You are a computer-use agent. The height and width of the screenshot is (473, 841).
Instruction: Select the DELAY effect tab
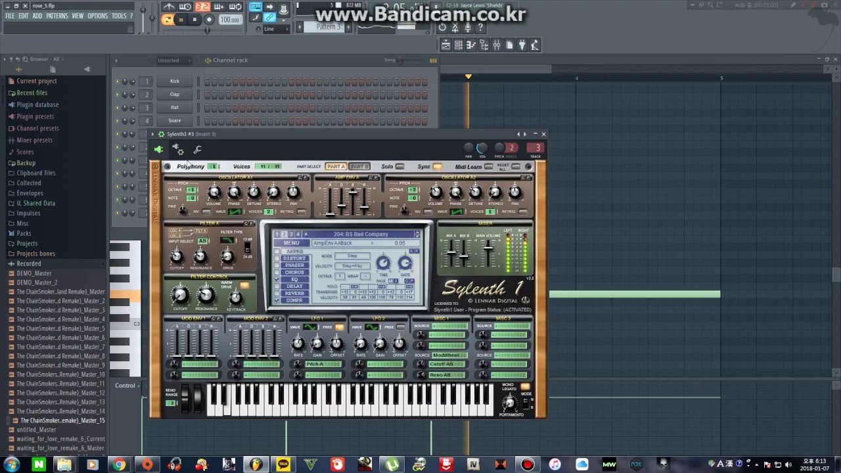(294, 286)
